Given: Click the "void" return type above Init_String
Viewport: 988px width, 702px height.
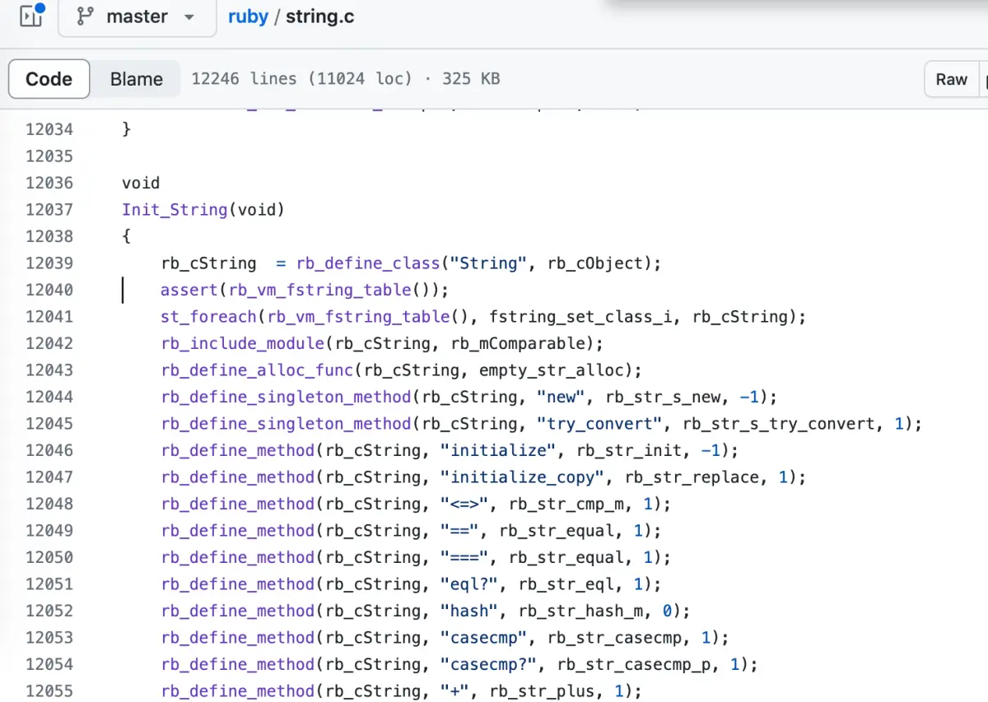Looking at the screenshot, I should click(141, 183).
